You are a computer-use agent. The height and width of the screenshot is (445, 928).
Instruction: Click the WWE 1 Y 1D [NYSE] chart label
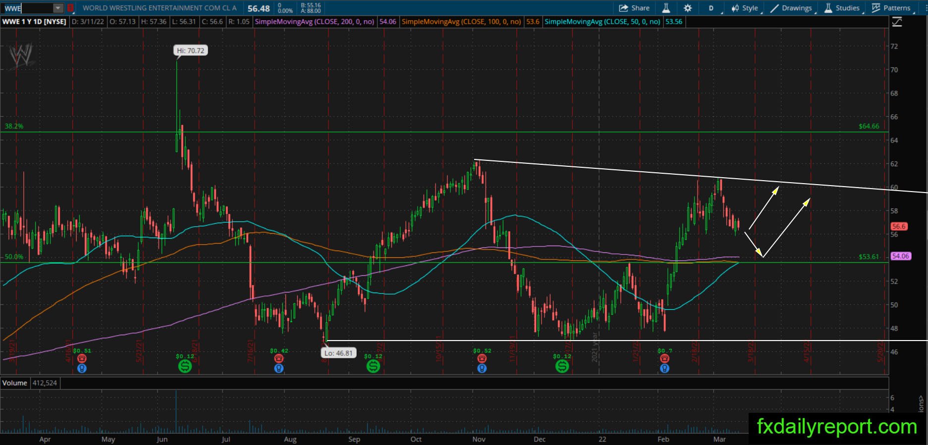tap(35, 22)
